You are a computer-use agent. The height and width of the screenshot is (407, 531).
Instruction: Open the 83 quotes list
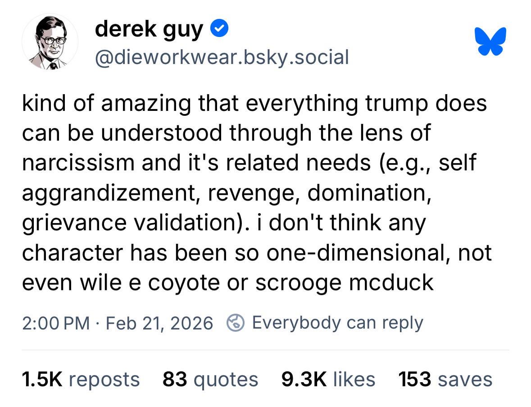click(210, 379)
